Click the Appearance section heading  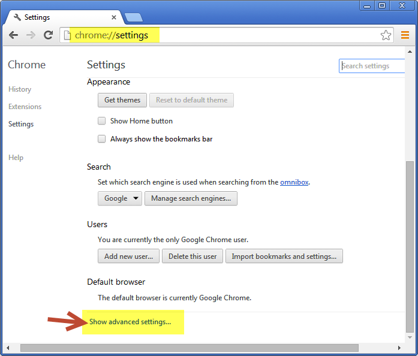(109, 82)
